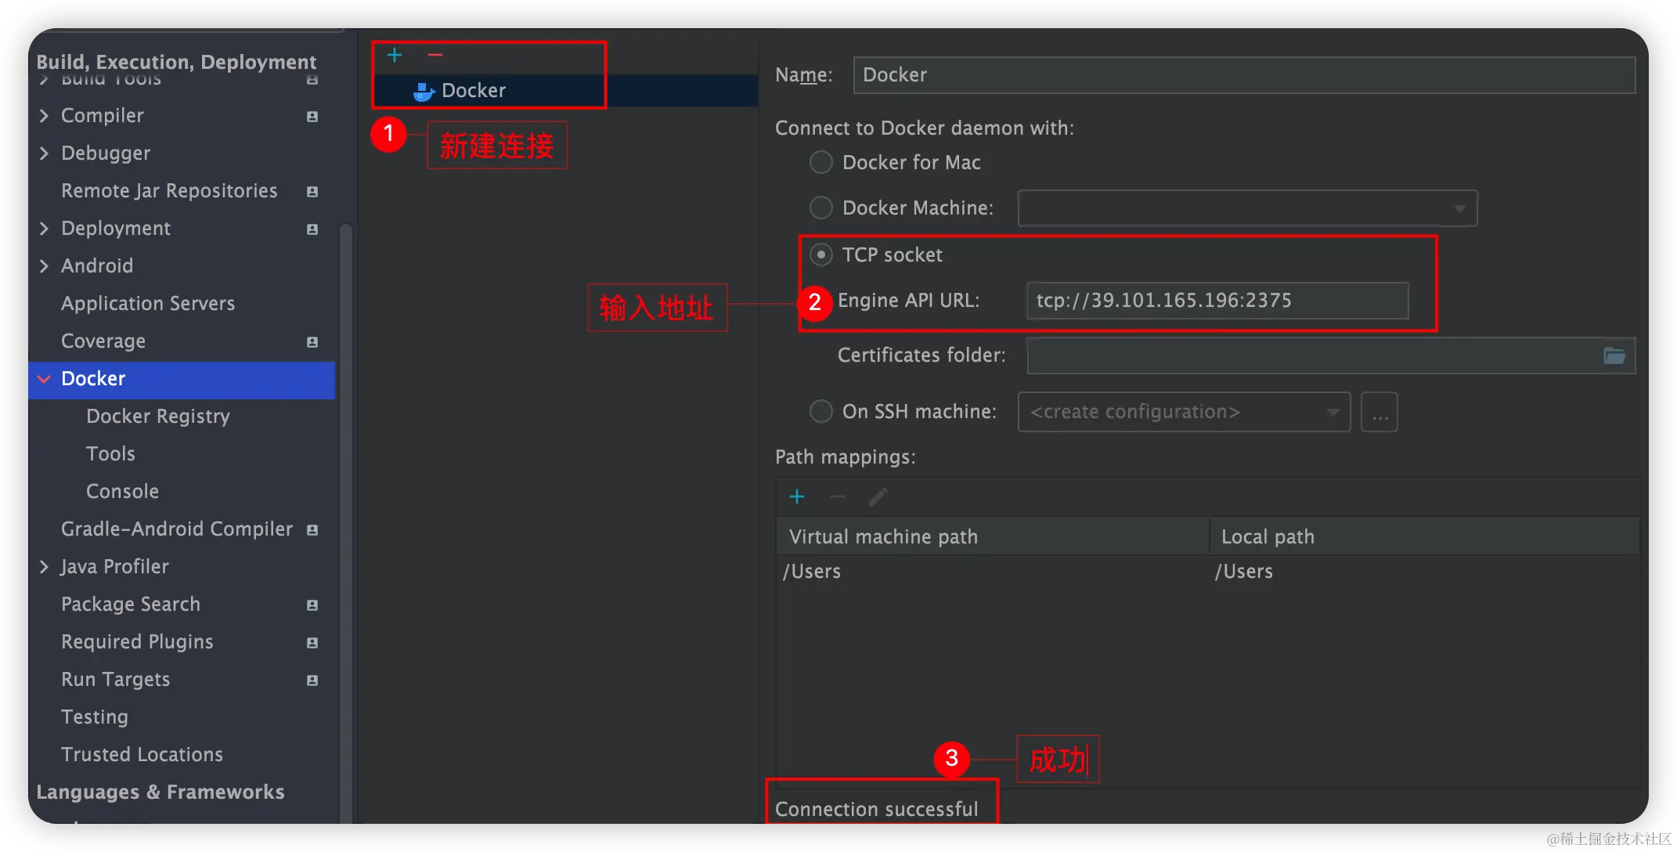Click the plus icon to add Docker connection

(x=395, y=55)
